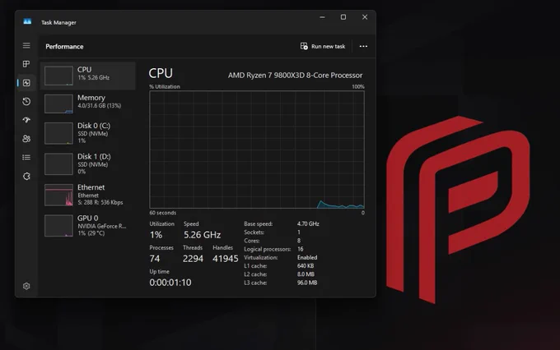Select the CPU performance item
Viewport: 560px width, 350px height.
coord(88,76)
